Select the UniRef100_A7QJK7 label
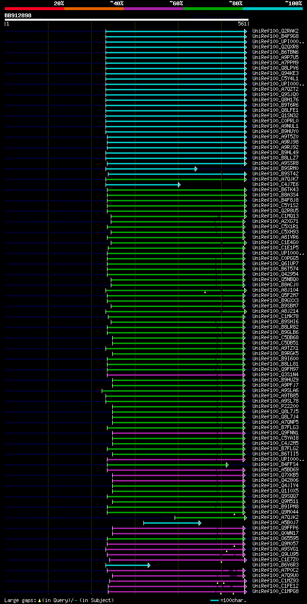This screenshot has width=307, height=604. click(x=275, y=179)
